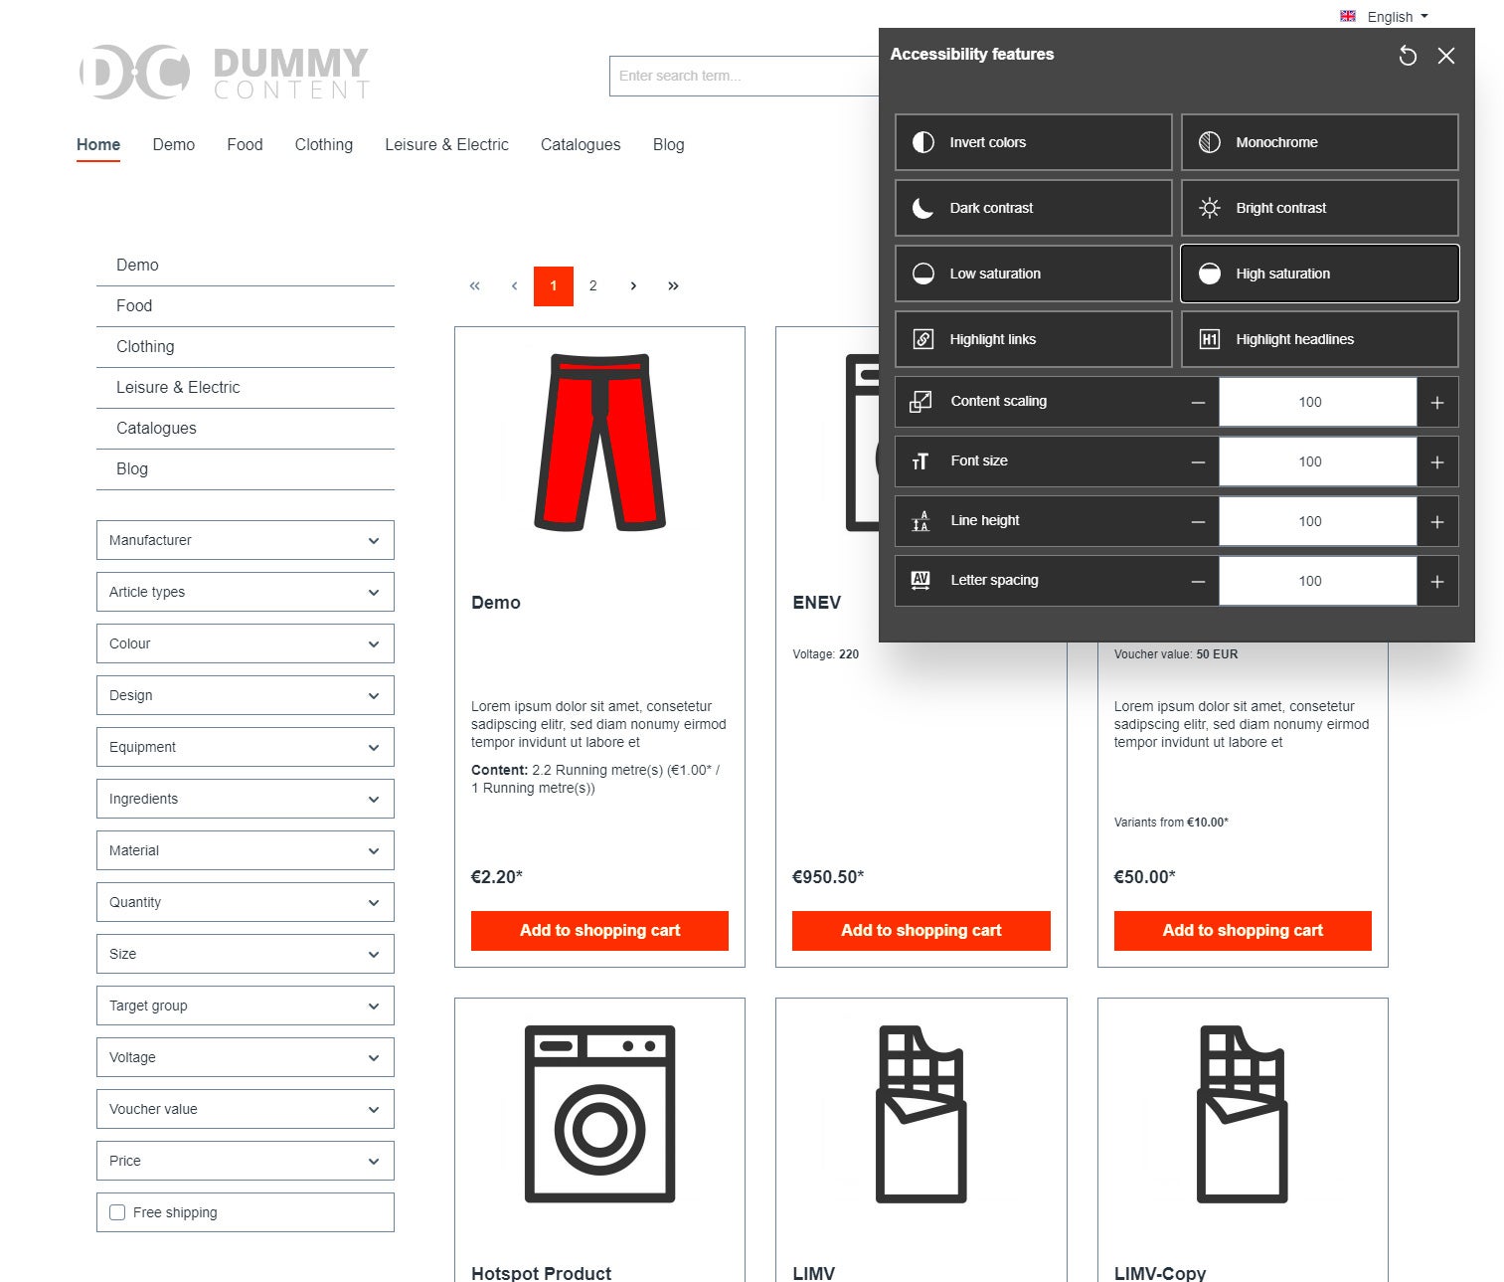Go to previous page with single left arrow
The width and height of the screenshot is (1504, 1282).
[514, 285]
